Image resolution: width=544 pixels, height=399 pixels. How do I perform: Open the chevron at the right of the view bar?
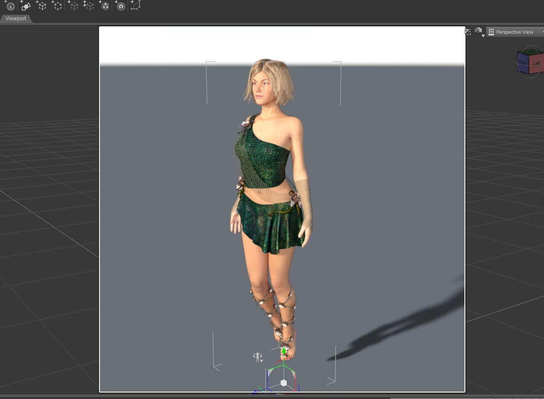[542, 32]
